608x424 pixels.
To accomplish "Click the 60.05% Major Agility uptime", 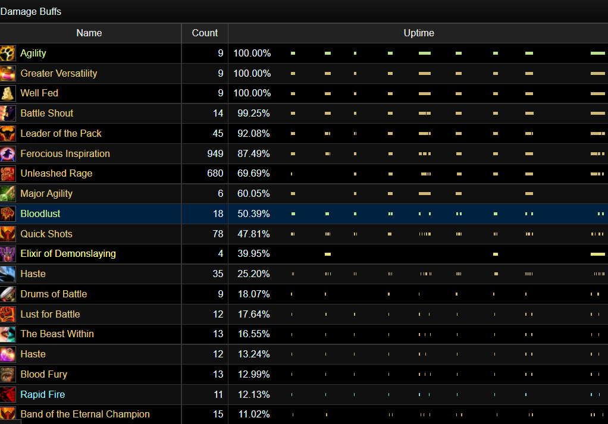I will (253, 193).
